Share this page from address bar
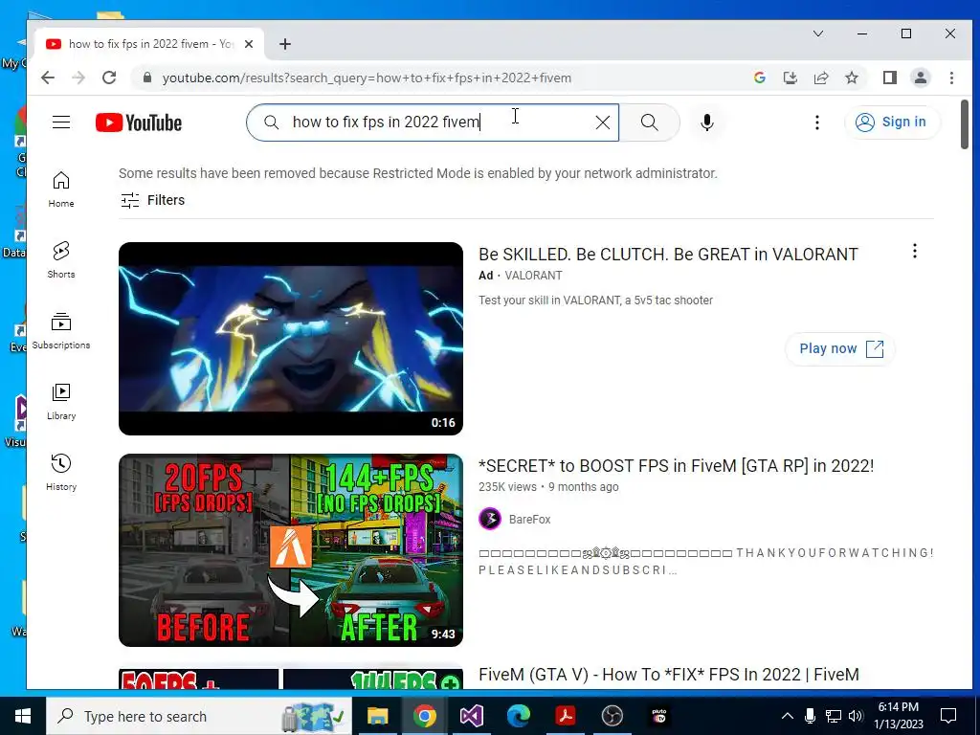 [820, 78]
